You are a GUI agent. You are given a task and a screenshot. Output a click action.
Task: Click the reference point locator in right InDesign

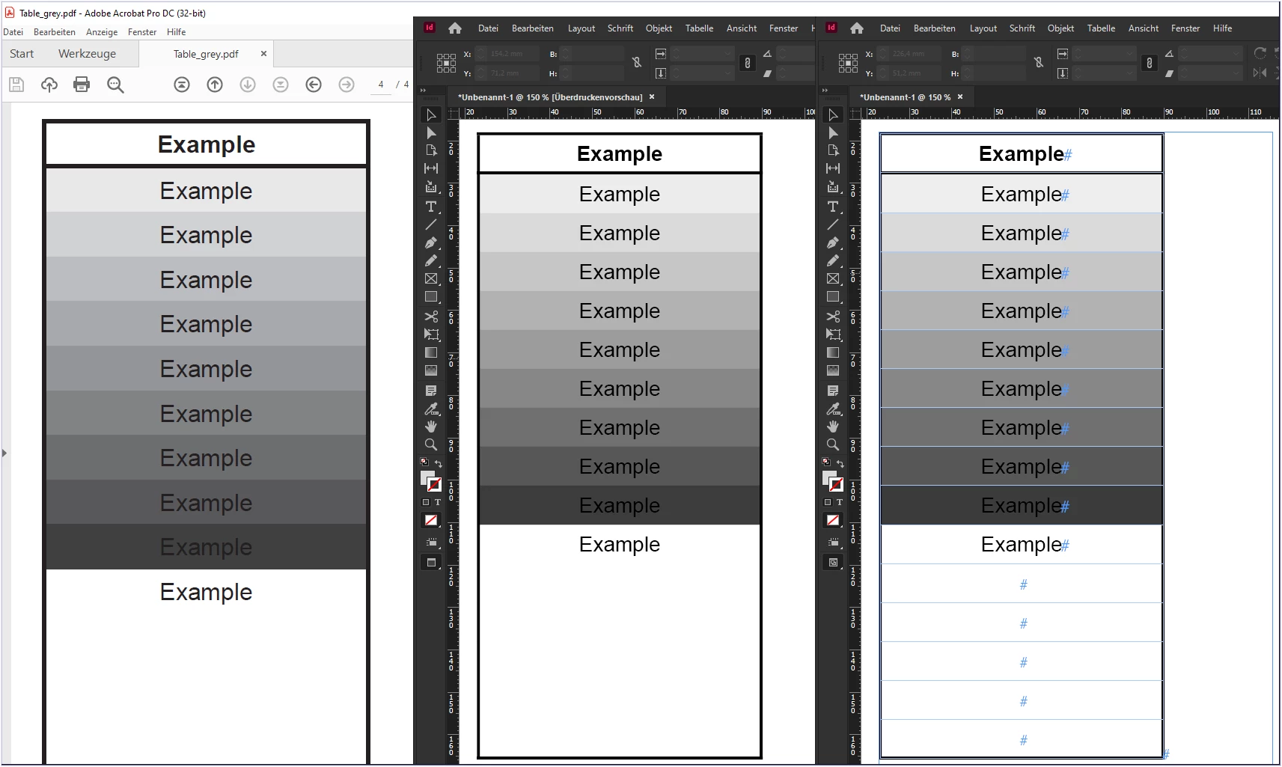click(x=848, y=63)
